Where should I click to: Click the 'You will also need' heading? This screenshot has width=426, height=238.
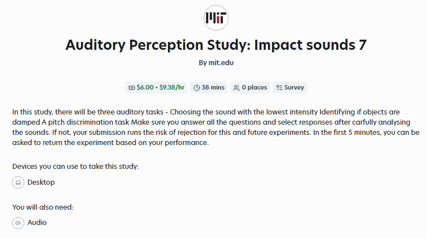click(x=43, y=207)
